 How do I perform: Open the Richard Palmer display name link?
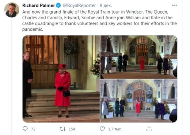click(x=39, y=6)
